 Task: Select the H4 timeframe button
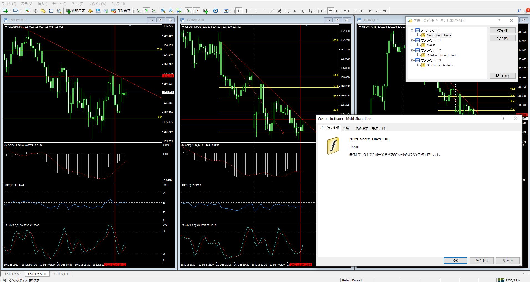click(x=361, y=11)
